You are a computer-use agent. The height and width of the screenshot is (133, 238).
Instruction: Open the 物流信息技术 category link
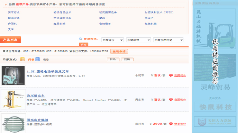tap(62, 12)
